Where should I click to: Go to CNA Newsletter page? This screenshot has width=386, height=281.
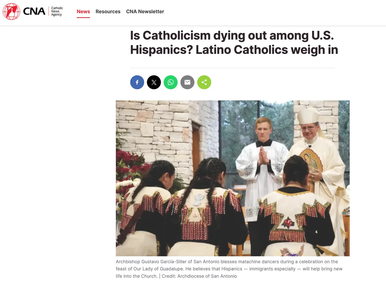145,12
